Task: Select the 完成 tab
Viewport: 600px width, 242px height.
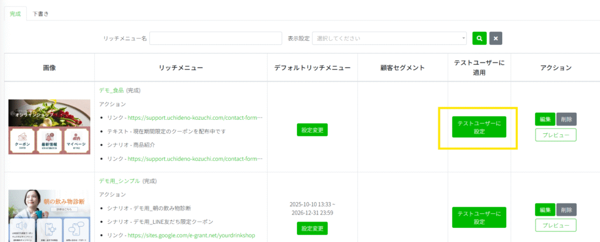Action: (15, 13)
